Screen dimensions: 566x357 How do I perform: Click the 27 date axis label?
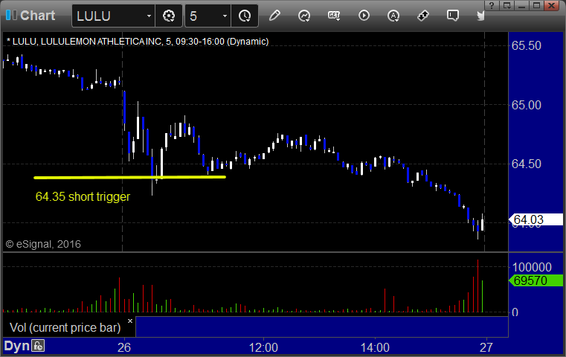[x=486, y=347]
